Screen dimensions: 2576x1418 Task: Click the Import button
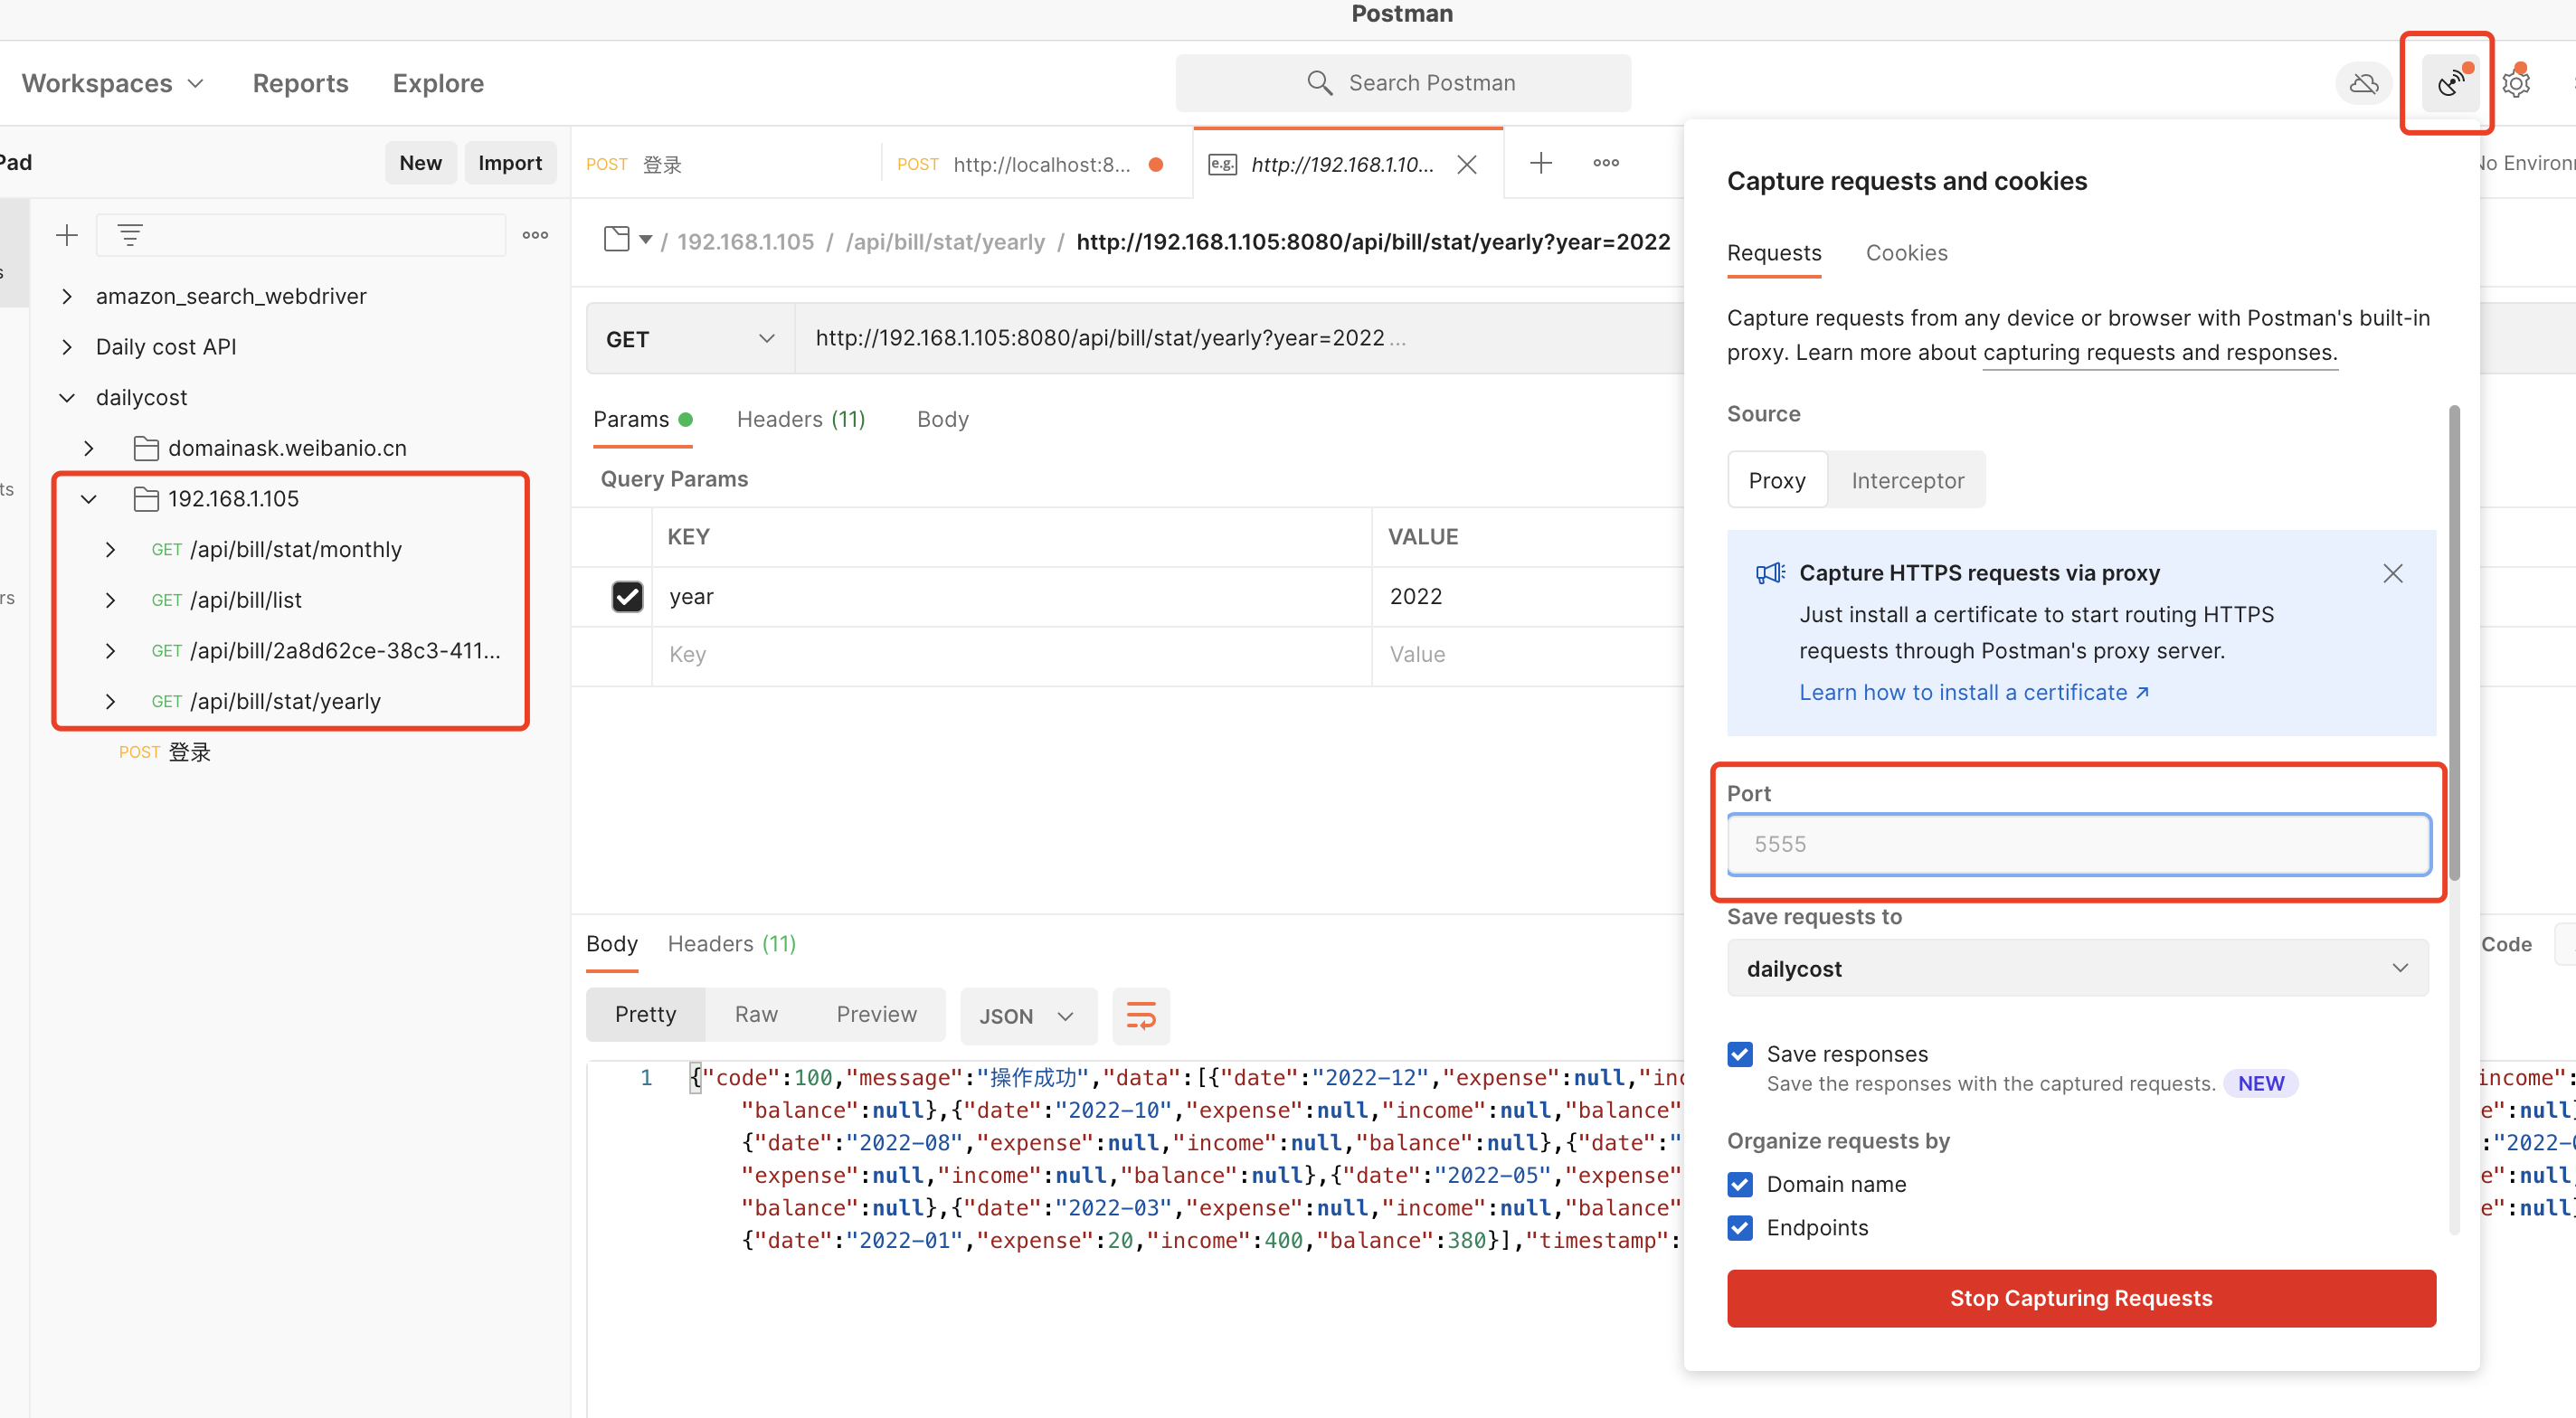tap(510, 163)
